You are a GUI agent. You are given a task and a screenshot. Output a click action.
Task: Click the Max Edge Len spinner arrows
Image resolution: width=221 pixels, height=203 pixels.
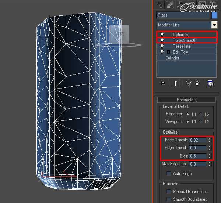[x=210, y=164]
